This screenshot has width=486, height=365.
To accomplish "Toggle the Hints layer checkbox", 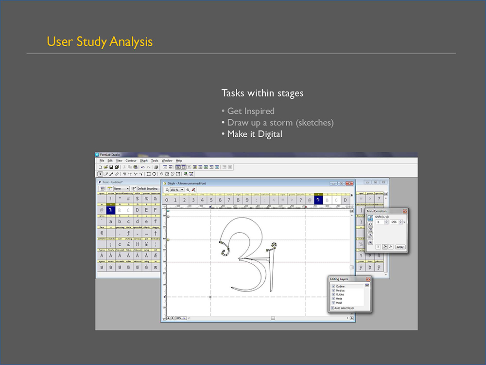I will tap(333, 298).
